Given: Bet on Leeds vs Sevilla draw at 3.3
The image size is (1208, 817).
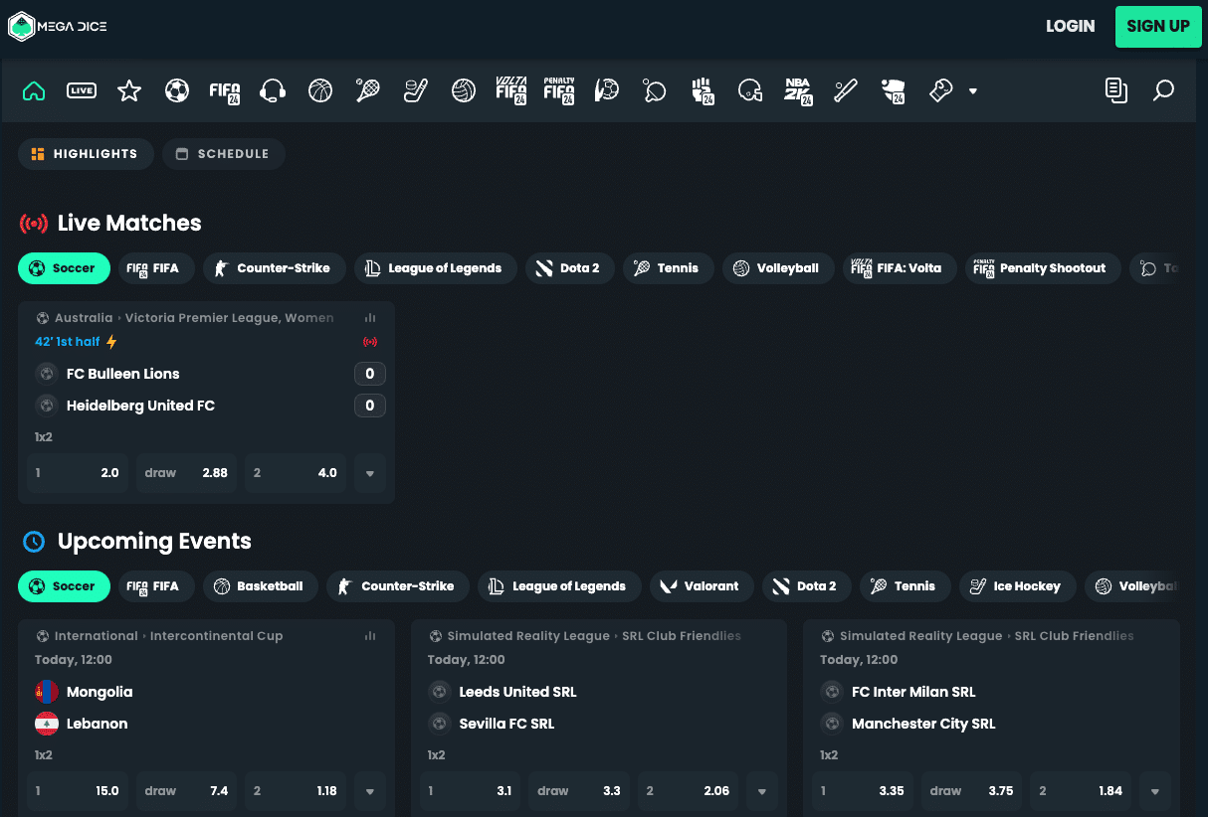Looking at the screenshot, I should pos(579,791).
